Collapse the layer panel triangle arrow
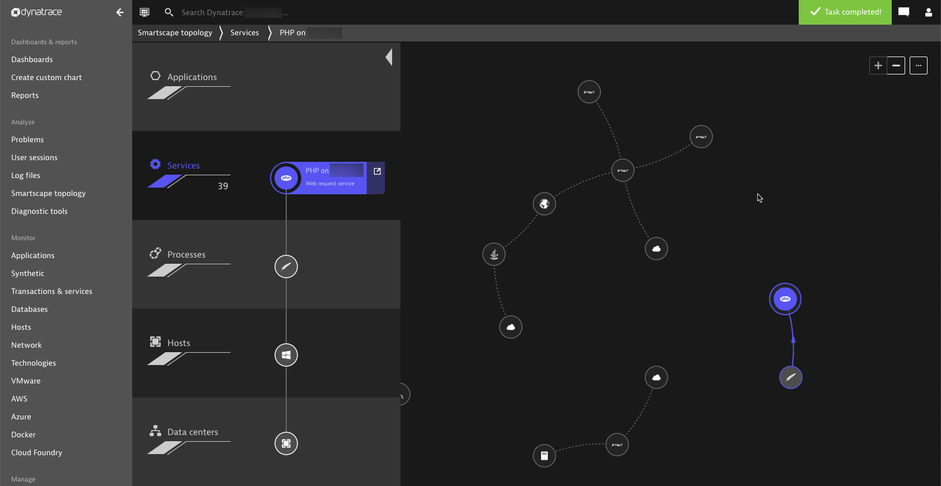Screen dimensions: 941x486 (x=389, y=57)
